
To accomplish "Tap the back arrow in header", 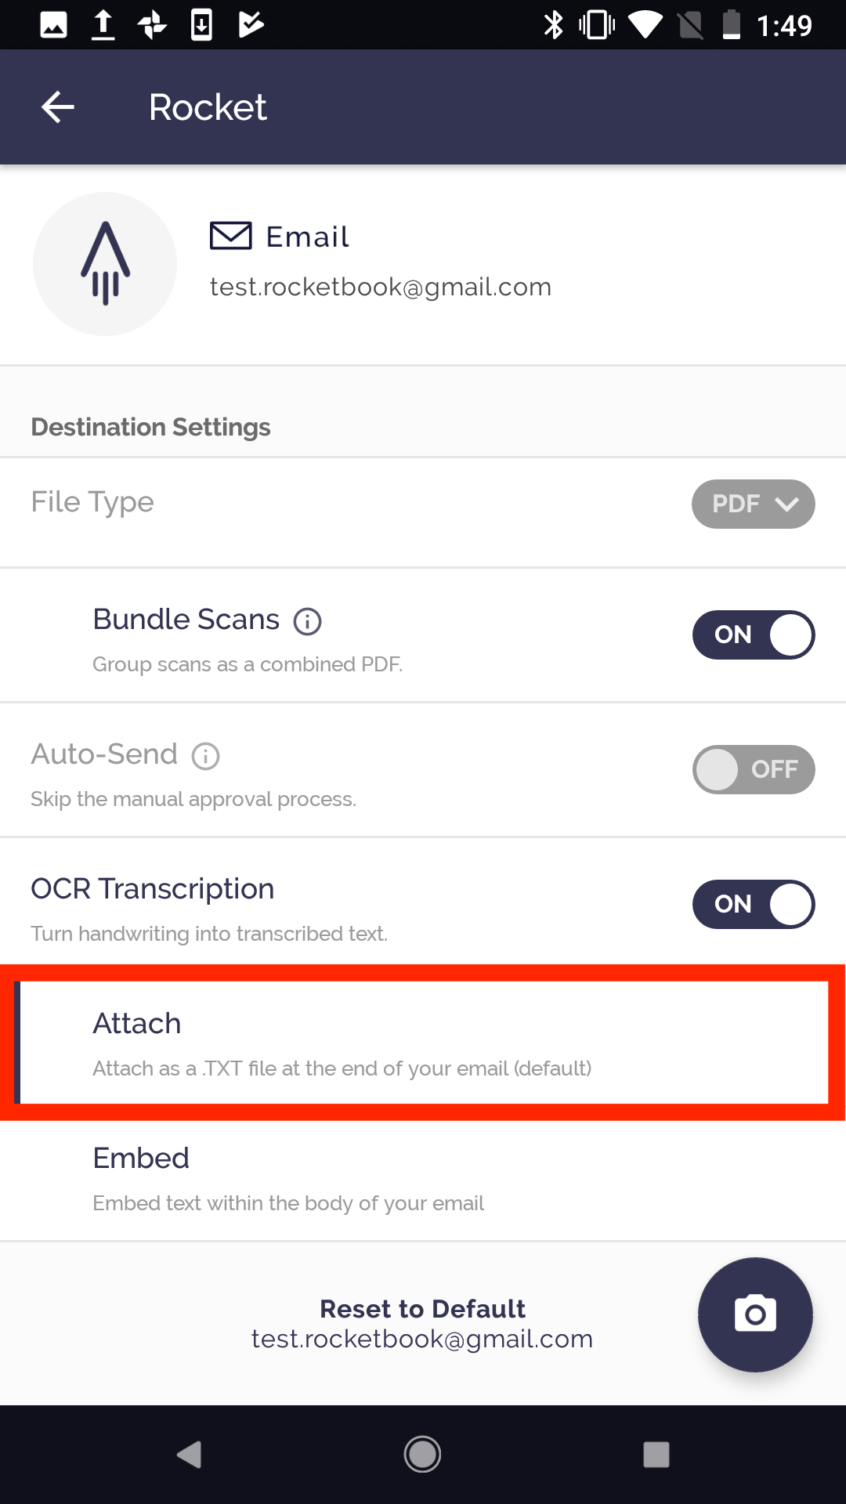I will tap(58, 107).
